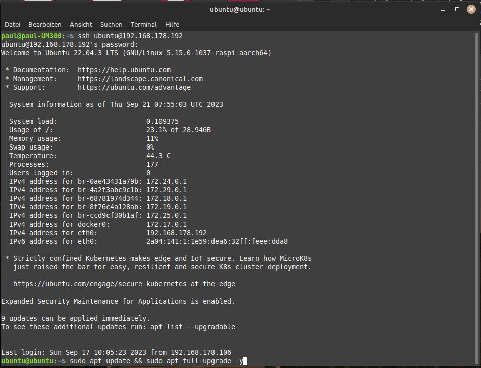This screenshot has height=368, width=481.
Task: Open the Ansicht menu
Action: pyautogui.click(x=81, y=24)
